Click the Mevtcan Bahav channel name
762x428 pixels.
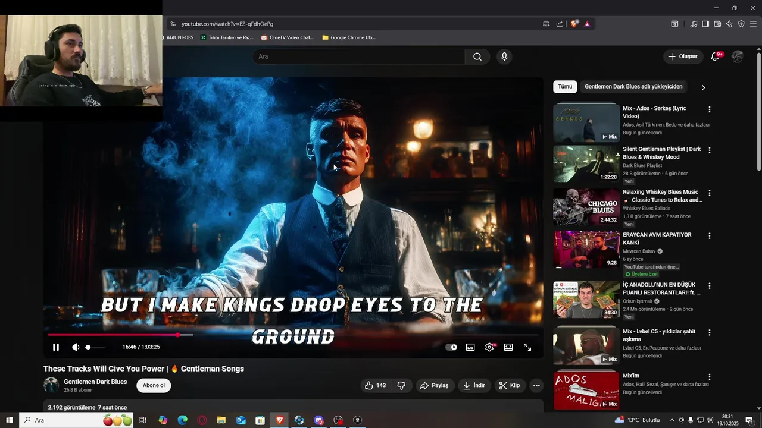click(x=639, y=251)
